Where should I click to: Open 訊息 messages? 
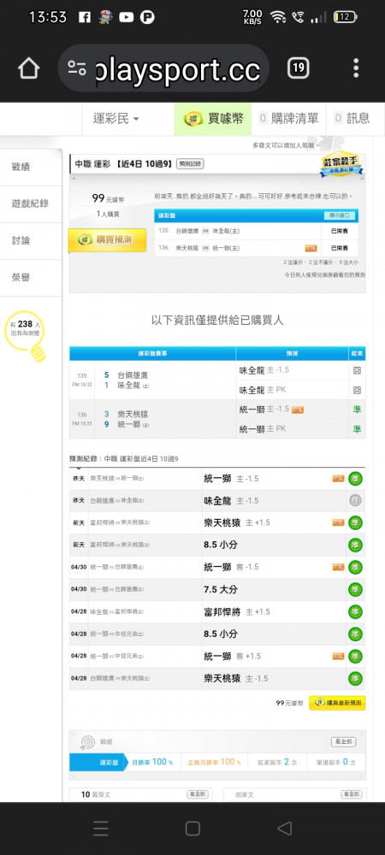coord(352,118)
